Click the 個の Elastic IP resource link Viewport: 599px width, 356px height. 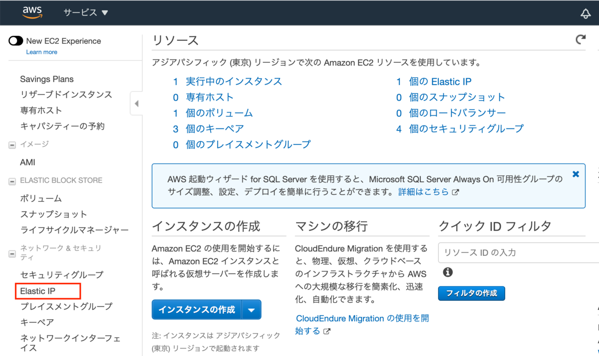(440, 82)
